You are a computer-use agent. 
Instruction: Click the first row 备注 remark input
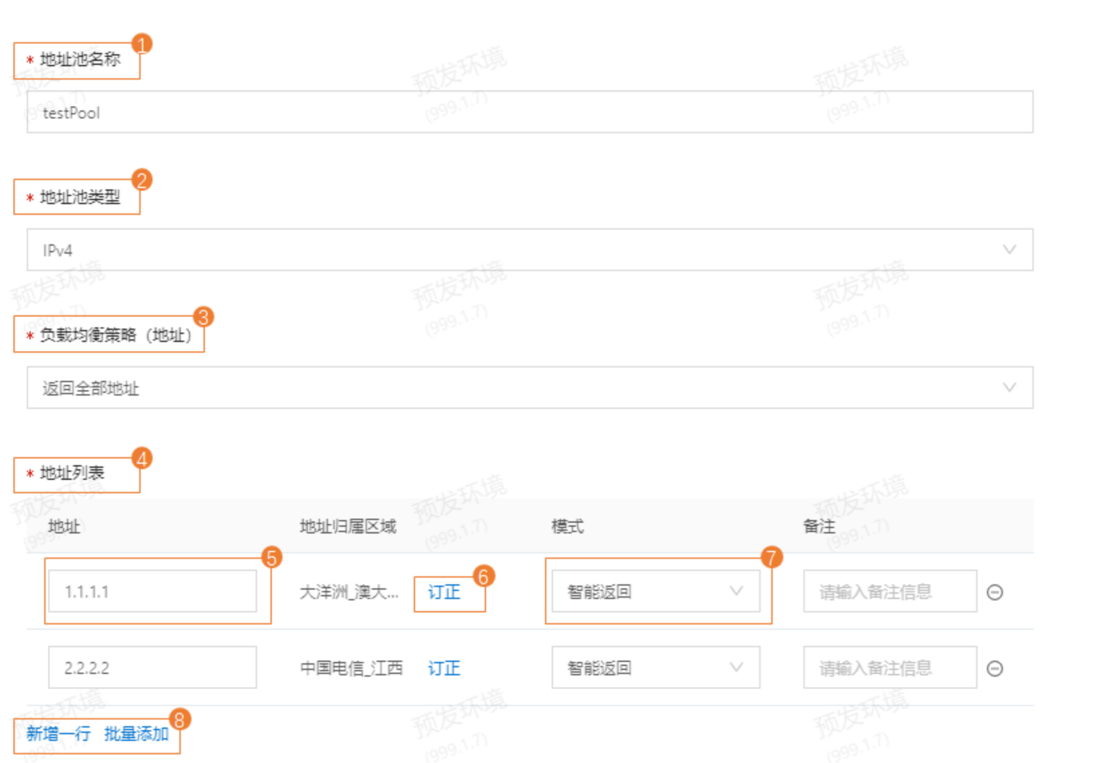(889, 591)
